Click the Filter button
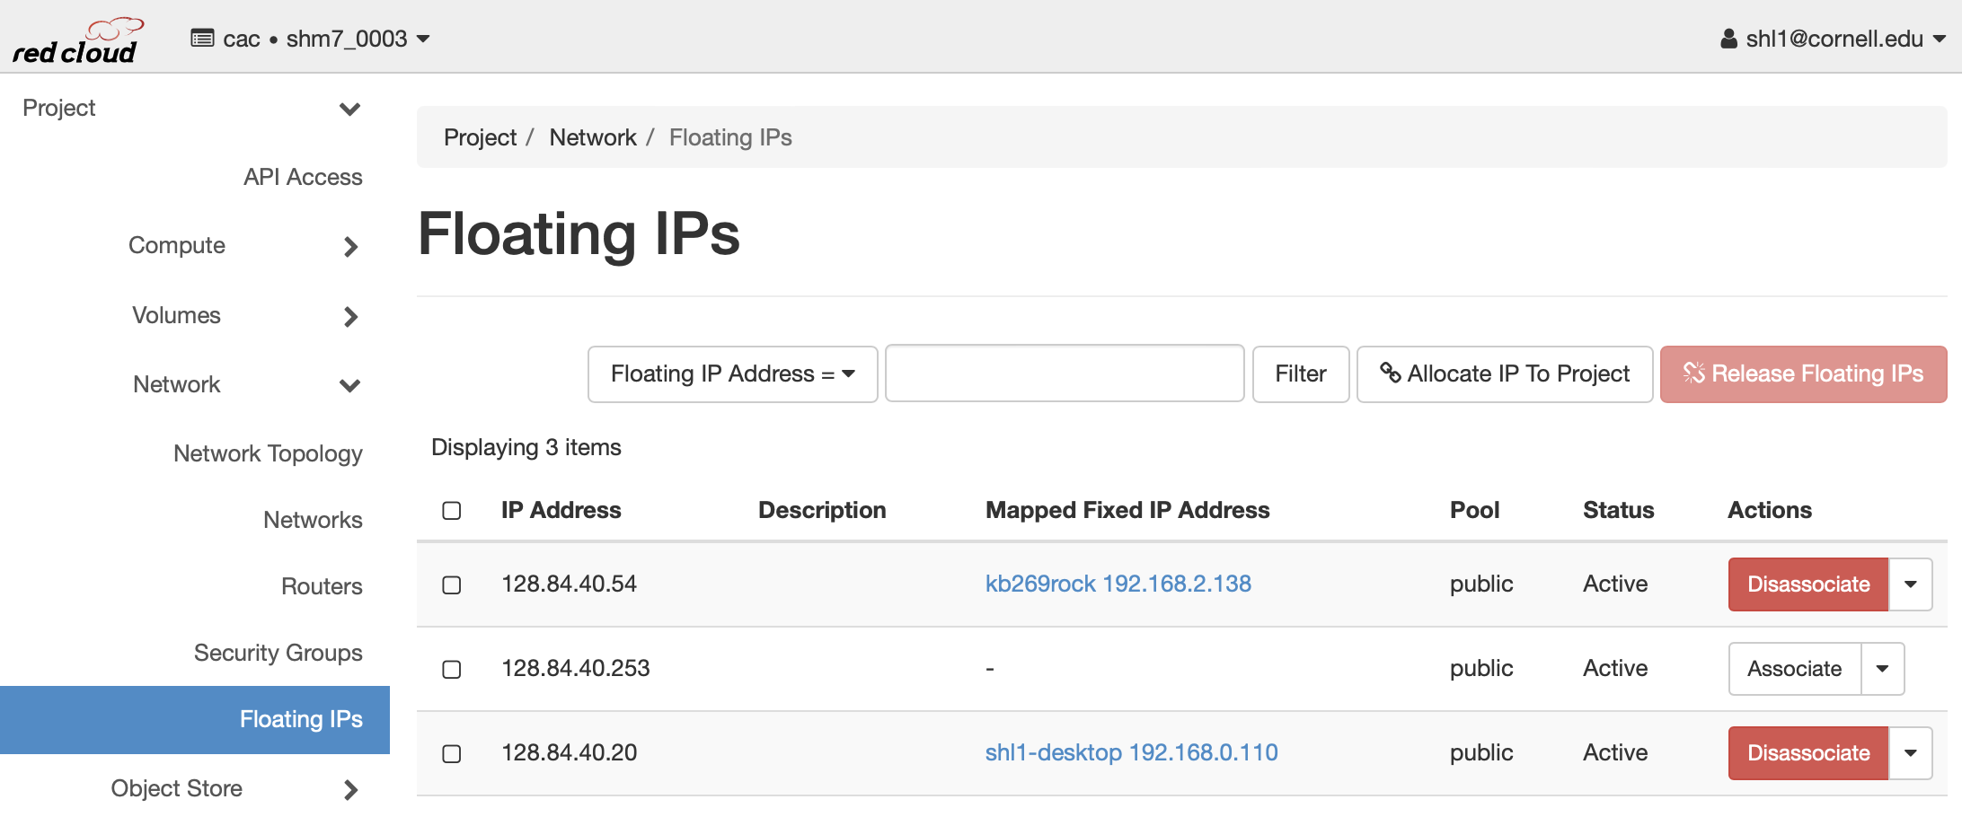The height and width of the screenshot is (817, 1962). click(1300, 373)
